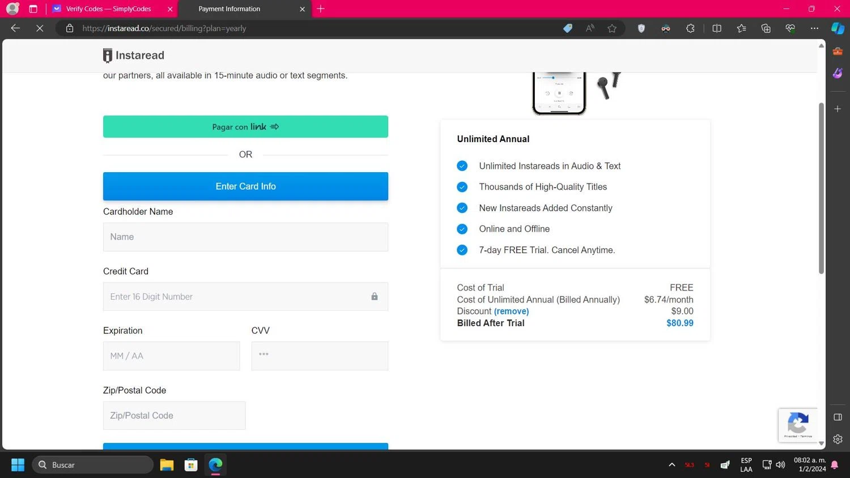Image resolution: width=850 pixels, height=478 pixels.
Task: Open the volume speaker tray icon
Action: [x=780, y=465]
